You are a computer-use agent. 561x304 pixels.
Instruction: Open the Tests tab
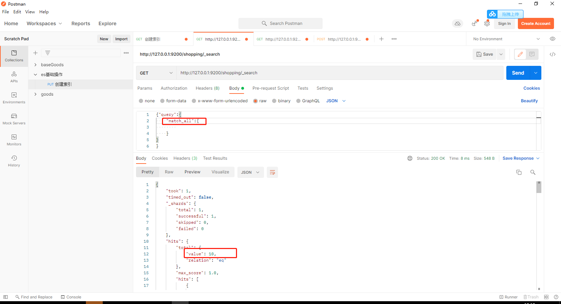(303, 88)
